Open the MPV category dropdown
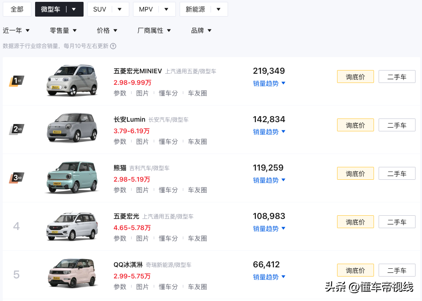 (x=166, y=9)
